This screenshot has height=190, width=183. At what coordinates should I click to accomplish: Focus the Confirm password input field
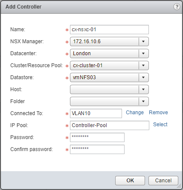coord(97,149)
